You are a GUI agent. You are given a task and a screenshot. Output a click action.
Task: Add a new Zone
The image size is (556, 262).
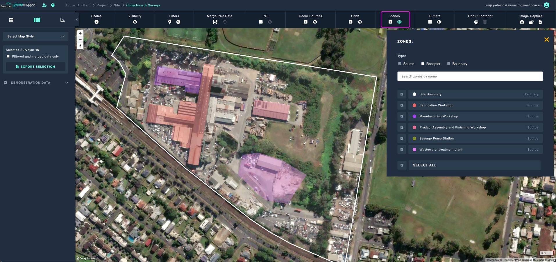[x=390, y=22]
